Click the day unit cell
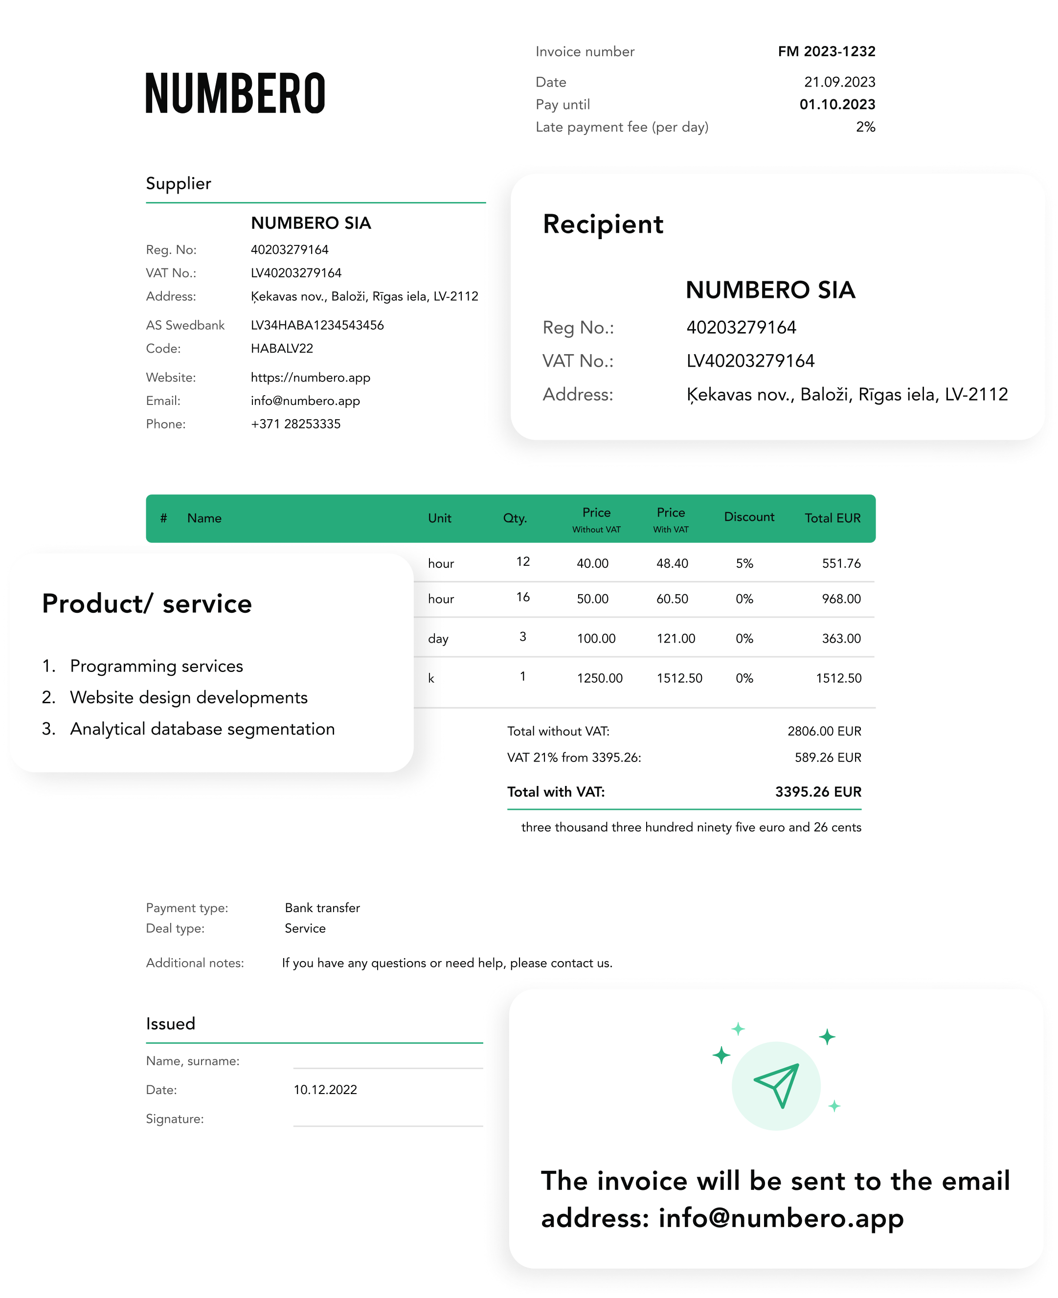 click(438, 639)
